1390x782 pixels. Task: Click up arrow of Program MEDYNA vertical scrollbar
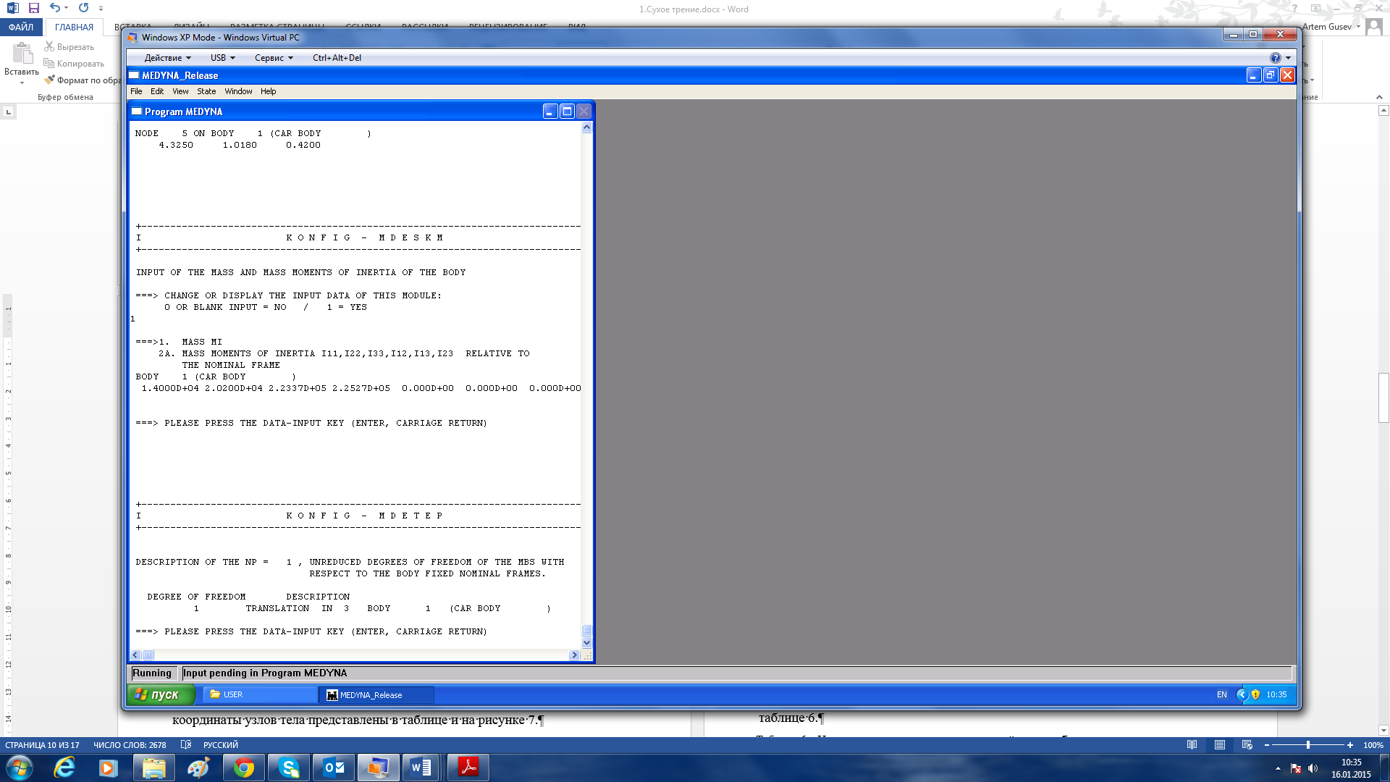click(586, 127)
